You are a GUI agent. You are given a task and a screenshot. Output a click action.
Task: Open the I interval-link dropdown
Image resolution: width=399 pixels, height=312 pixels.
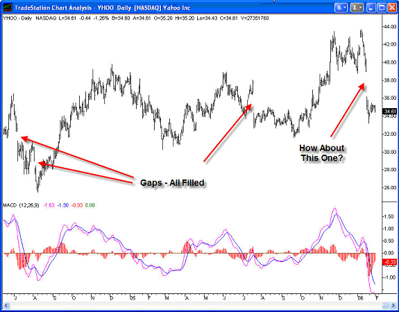click(x=357, y=8)
